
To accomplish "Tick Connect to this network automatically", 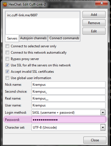I will 7,53.
